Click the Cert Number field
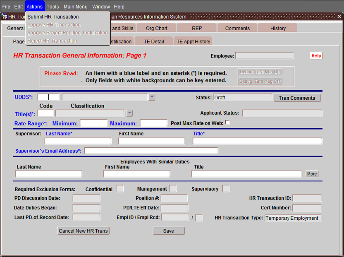The height and width of the screenshot is (257, 344). [307, 208]
